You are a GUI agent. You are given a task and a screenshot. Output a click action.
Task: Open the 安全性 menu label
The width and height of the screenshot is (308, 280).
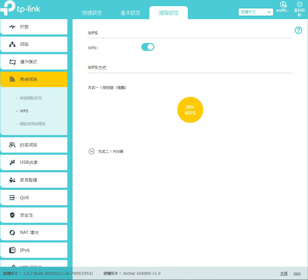[x=26, y=215]
